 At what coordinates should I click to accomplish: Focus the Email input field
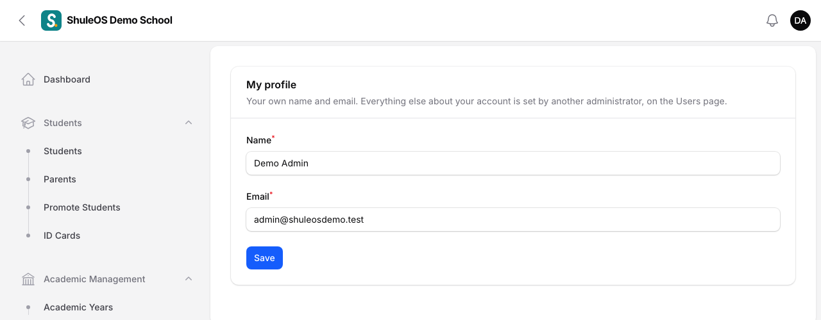[513, 220]
